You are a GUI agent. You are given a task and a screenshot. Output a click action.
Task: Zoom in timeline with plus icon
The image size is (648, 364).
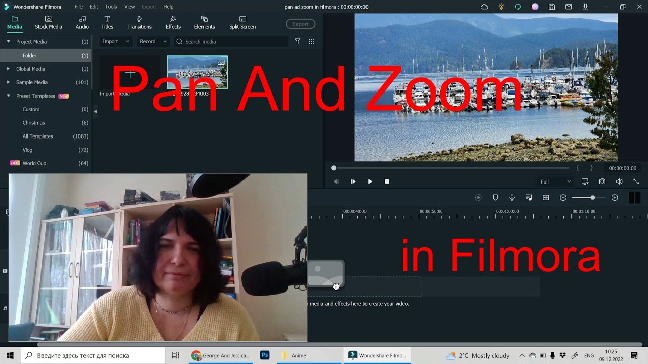[615, 198]
